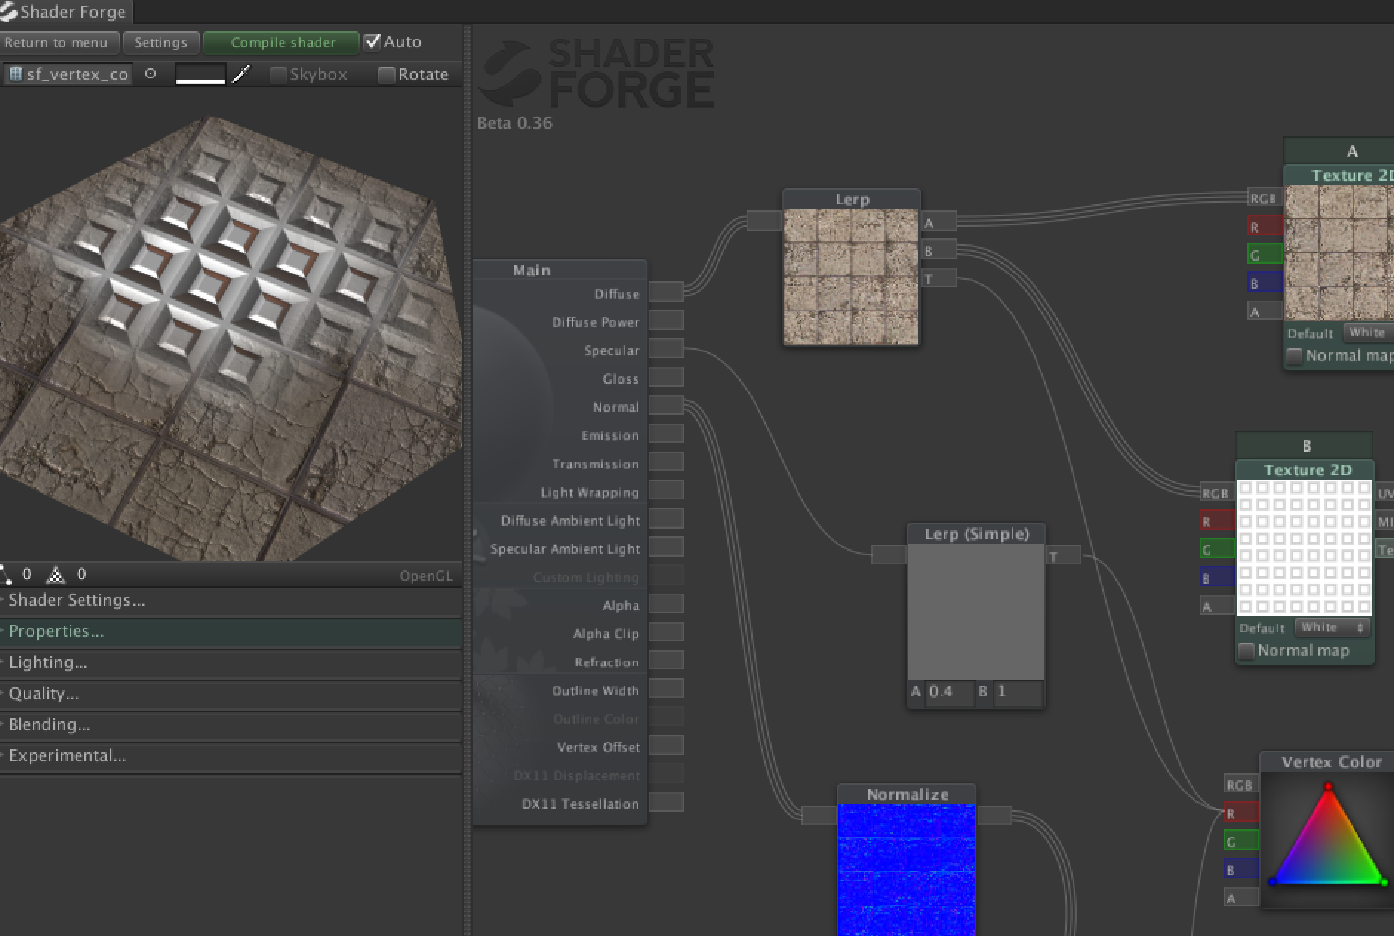
Task: Click the Normalize node blue preview
Action: click(907, 870)
